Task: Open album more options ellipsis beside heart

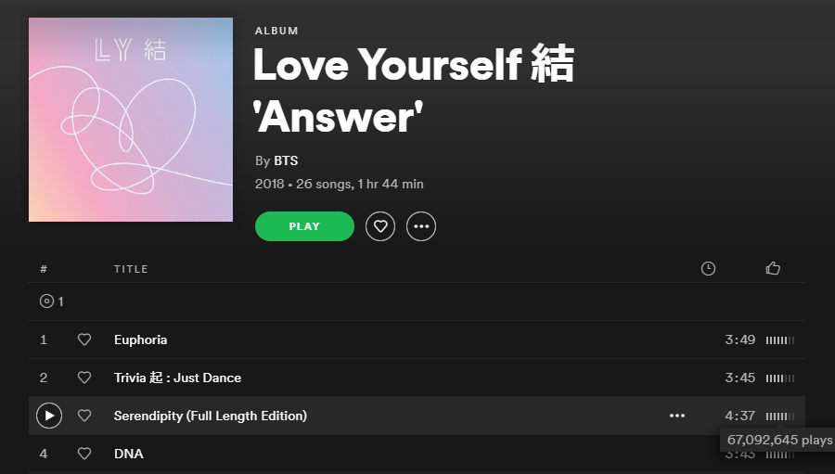Action: (421, 226)
